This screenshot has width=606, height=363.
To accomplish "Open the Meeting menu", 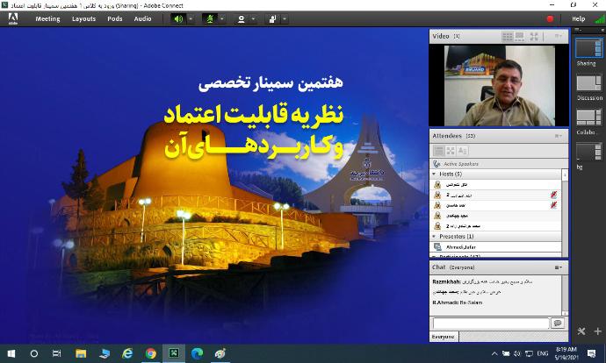I will (47, 18).
